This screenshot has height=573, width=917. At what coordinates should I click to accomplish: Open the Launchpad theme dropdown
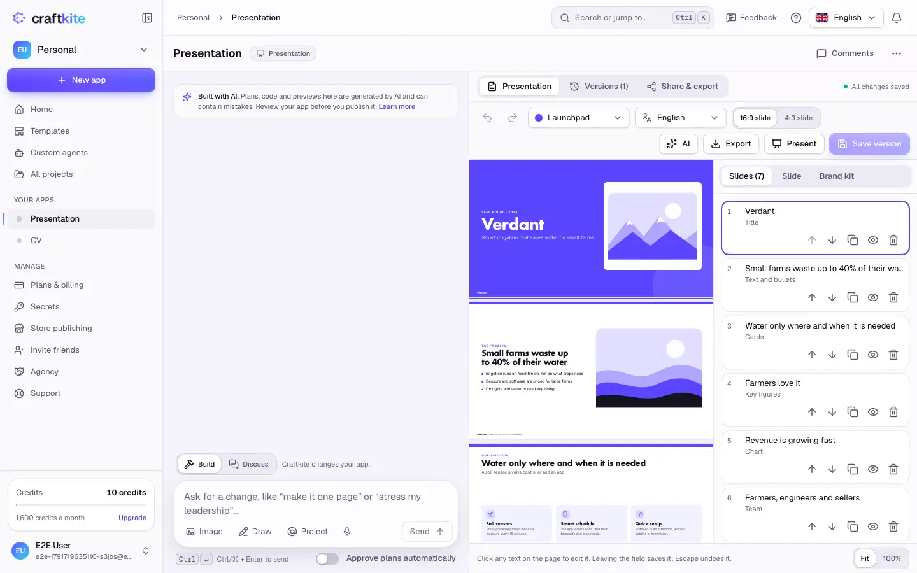(x=579, y=118)
